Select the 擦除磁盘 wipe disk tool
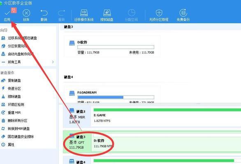 pos(107,16)
